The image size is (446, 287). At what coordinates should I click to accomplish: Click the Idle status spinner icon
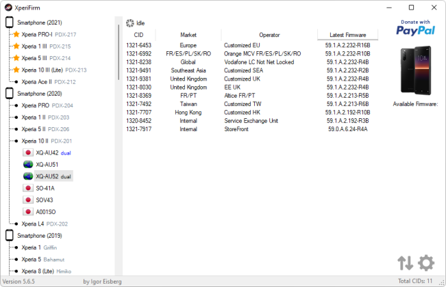(130, 23)
